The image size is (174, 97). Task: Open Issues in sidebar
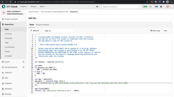pos(7,62)
